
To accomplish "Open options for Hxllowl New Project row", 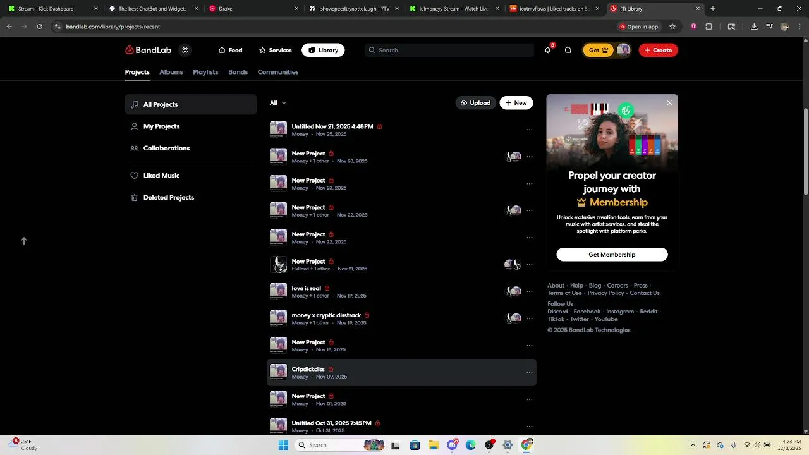I will 530,265.
